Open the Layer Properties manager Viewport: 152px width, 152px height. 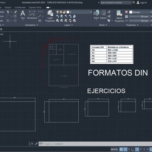[x=50, y=16]
